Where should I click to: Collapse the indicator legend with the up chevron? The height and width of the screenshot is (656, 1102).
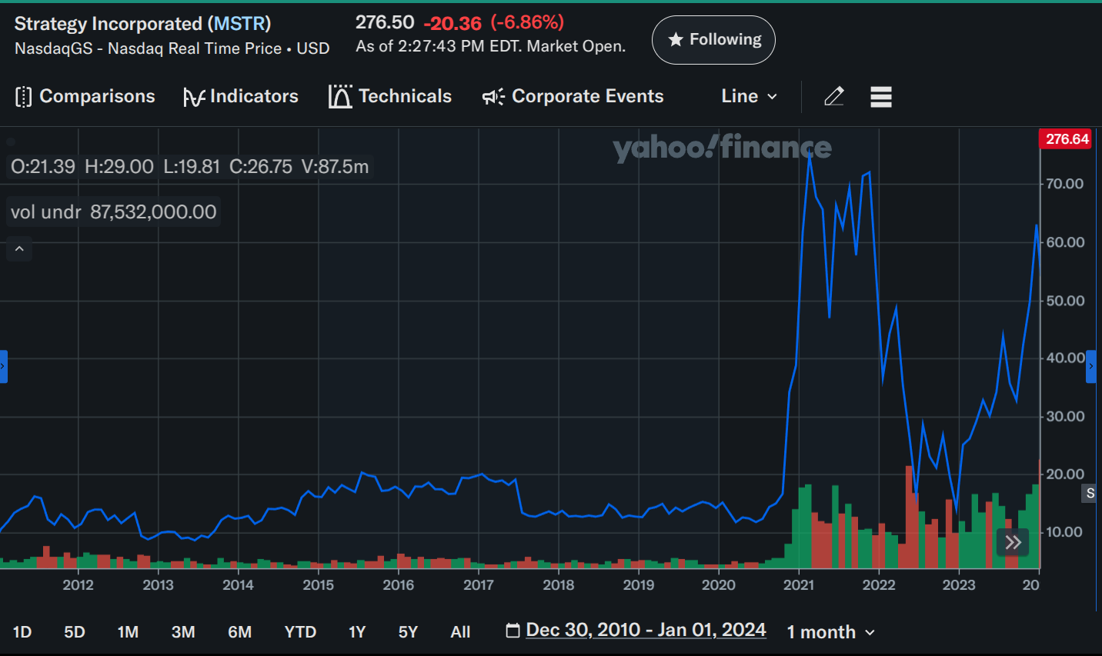[19, 248]
